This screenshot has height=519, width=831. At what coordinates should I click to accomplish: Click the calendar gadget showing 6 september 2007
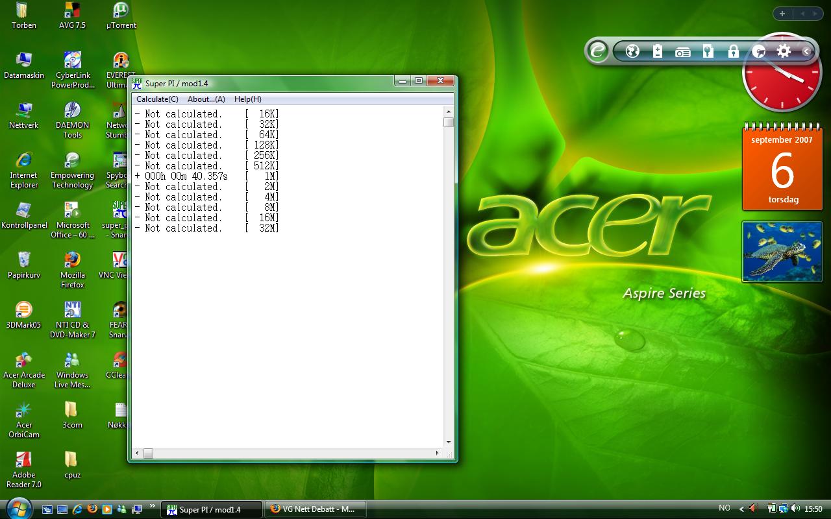[782, 167]
